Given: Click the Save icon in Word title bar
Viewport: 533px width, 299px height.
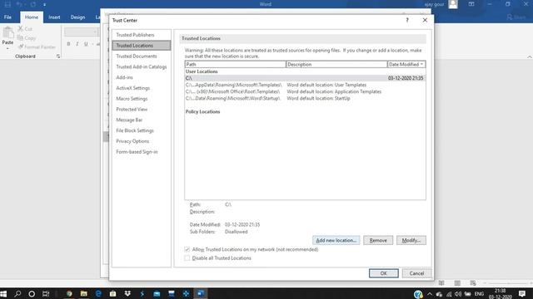Looking at the screenshot, I should [x=7, y=4].
